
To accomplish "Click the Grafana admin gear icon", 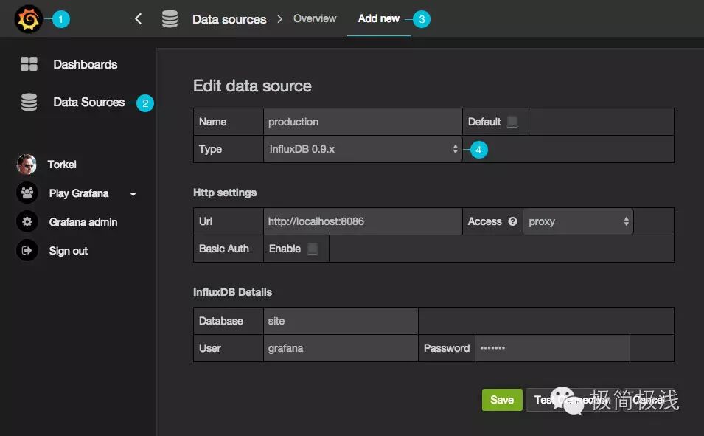I will [x=27, y=221].
